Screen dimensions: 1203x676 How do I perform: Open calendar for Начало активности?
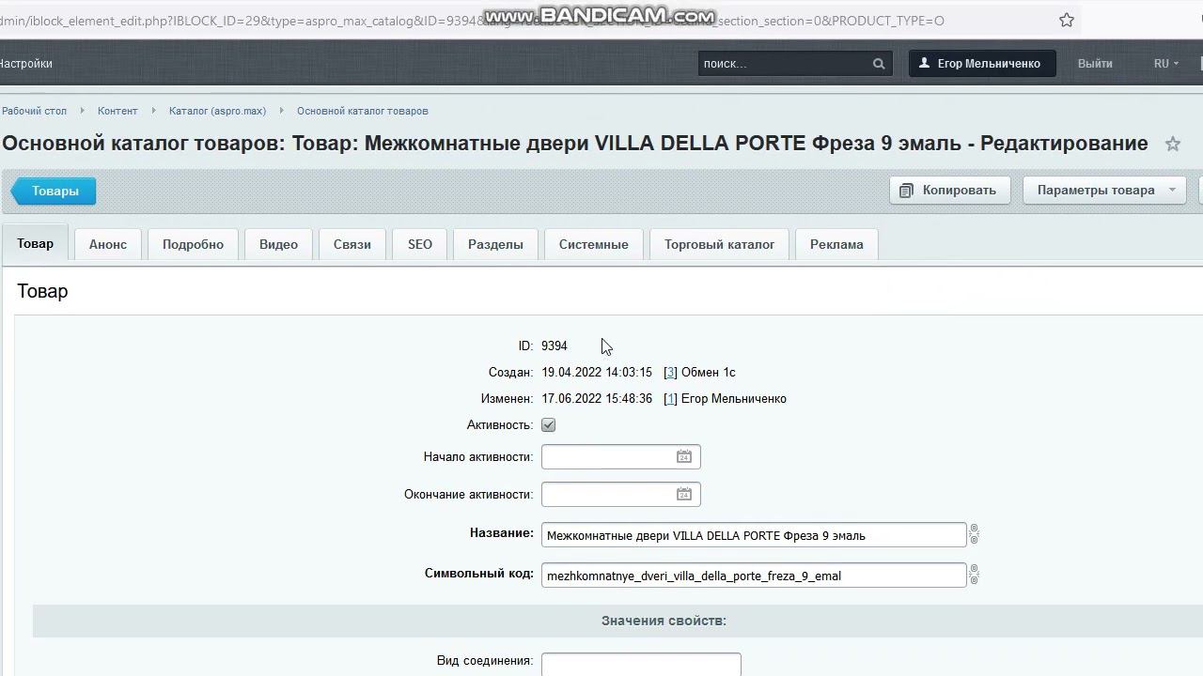pyautogui.click(x=684, y=456)
